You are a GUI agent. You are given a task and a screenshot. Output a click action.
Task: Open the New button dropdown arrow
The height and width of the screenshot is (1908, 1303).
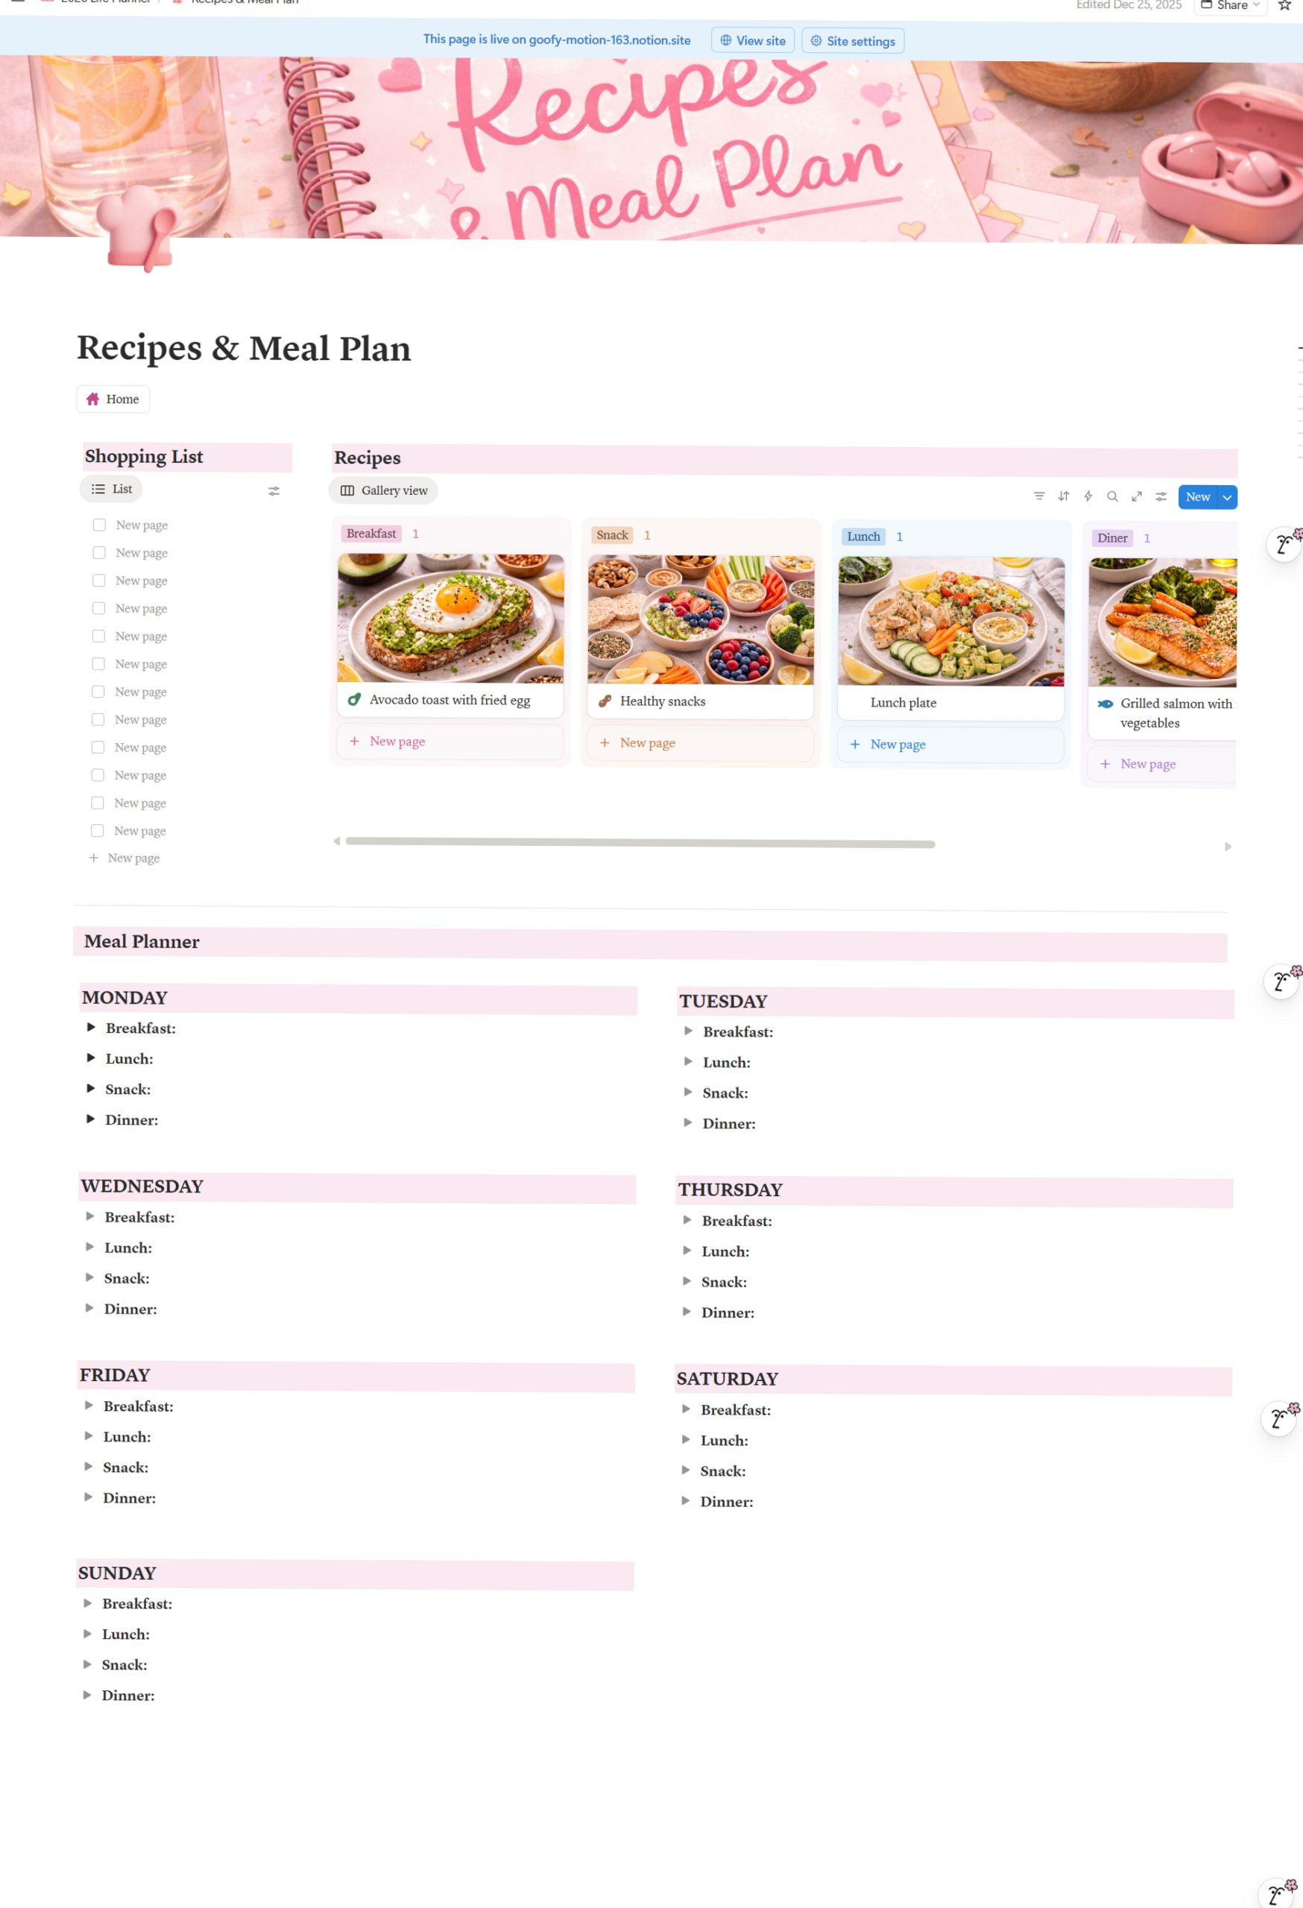[1227, 496]
